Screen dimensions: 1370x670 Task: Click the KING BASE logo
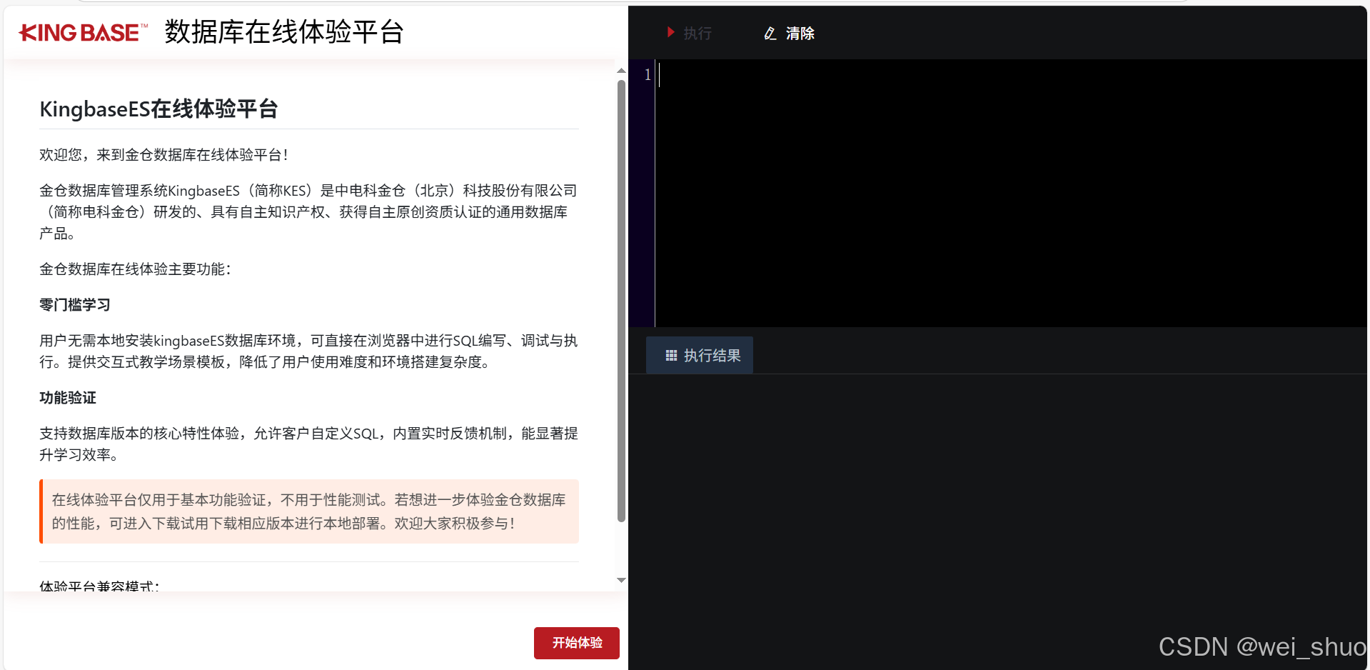(x=83, y=32)
